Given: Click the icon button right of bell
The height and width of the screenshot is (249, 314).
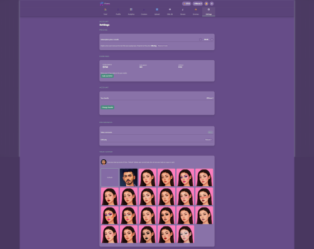Looking at the screenshot, I should pos(212,4).
